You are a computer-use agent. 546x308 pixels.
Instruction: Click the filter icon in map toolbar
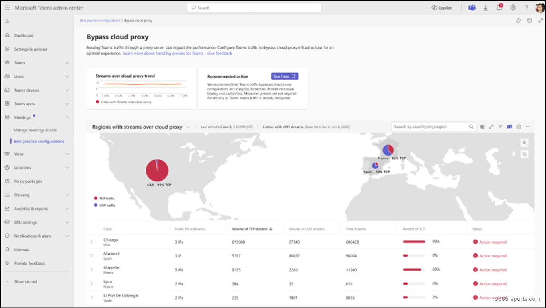(500, 127)
